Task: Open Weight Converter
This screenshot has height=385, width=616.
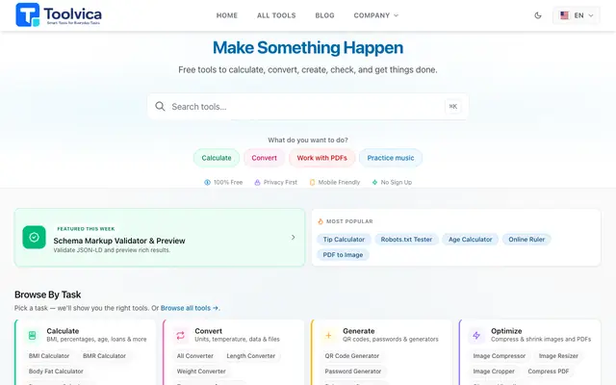Action: pos(201,372)
